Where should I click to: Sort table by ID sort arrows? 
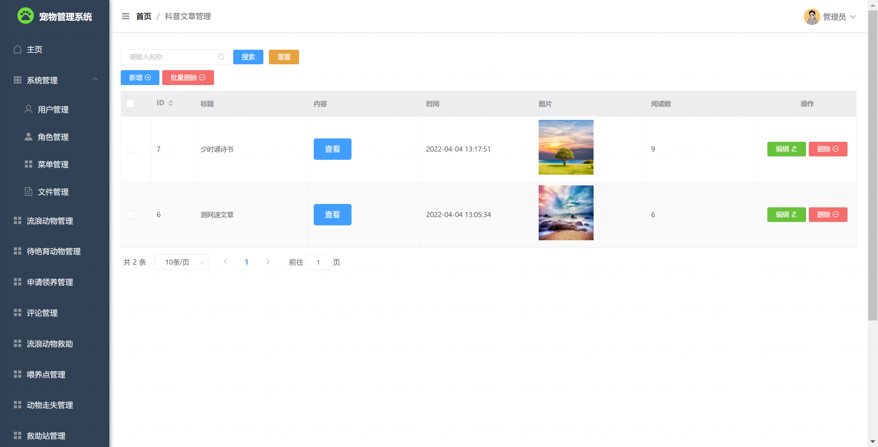171,103
